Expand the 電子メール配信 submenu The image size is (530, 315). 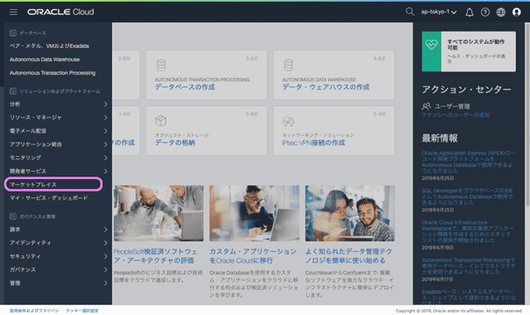click(58, 131)
